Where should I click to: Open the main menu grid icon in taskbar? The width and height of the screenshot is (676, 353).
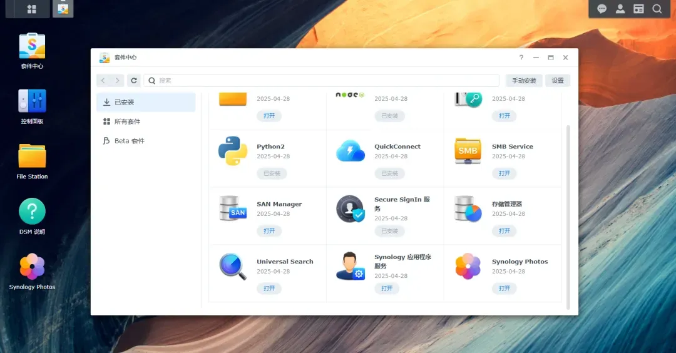click(31, 9)
